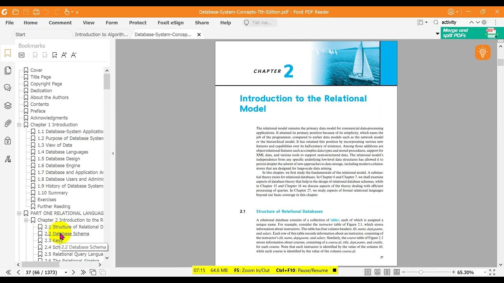Jump to the last page
504x283 pixels.
point(83,272)
